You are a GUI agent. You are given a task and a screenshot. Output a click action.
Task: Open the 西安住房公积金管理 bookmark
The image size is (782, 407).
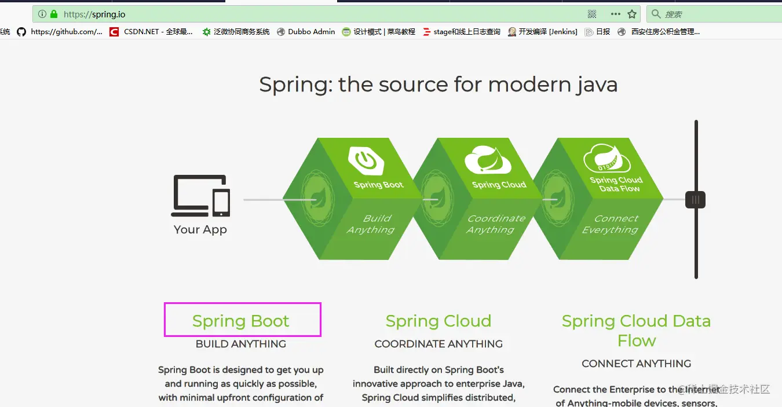coord(658,32)
